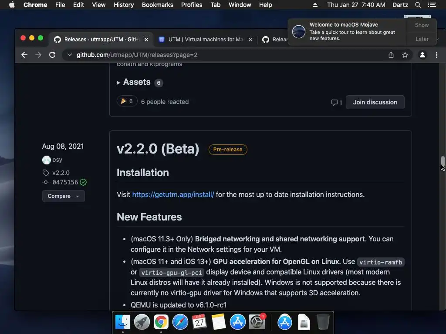This screenshot has width=446, height=334.
Task: Click Show on the Mojave notification
Action: click(x=422, y=25)
